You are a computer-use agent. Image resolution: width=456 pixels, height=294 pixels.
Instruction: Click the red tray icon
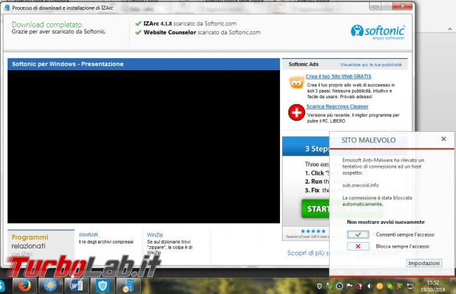click(359, 286)
